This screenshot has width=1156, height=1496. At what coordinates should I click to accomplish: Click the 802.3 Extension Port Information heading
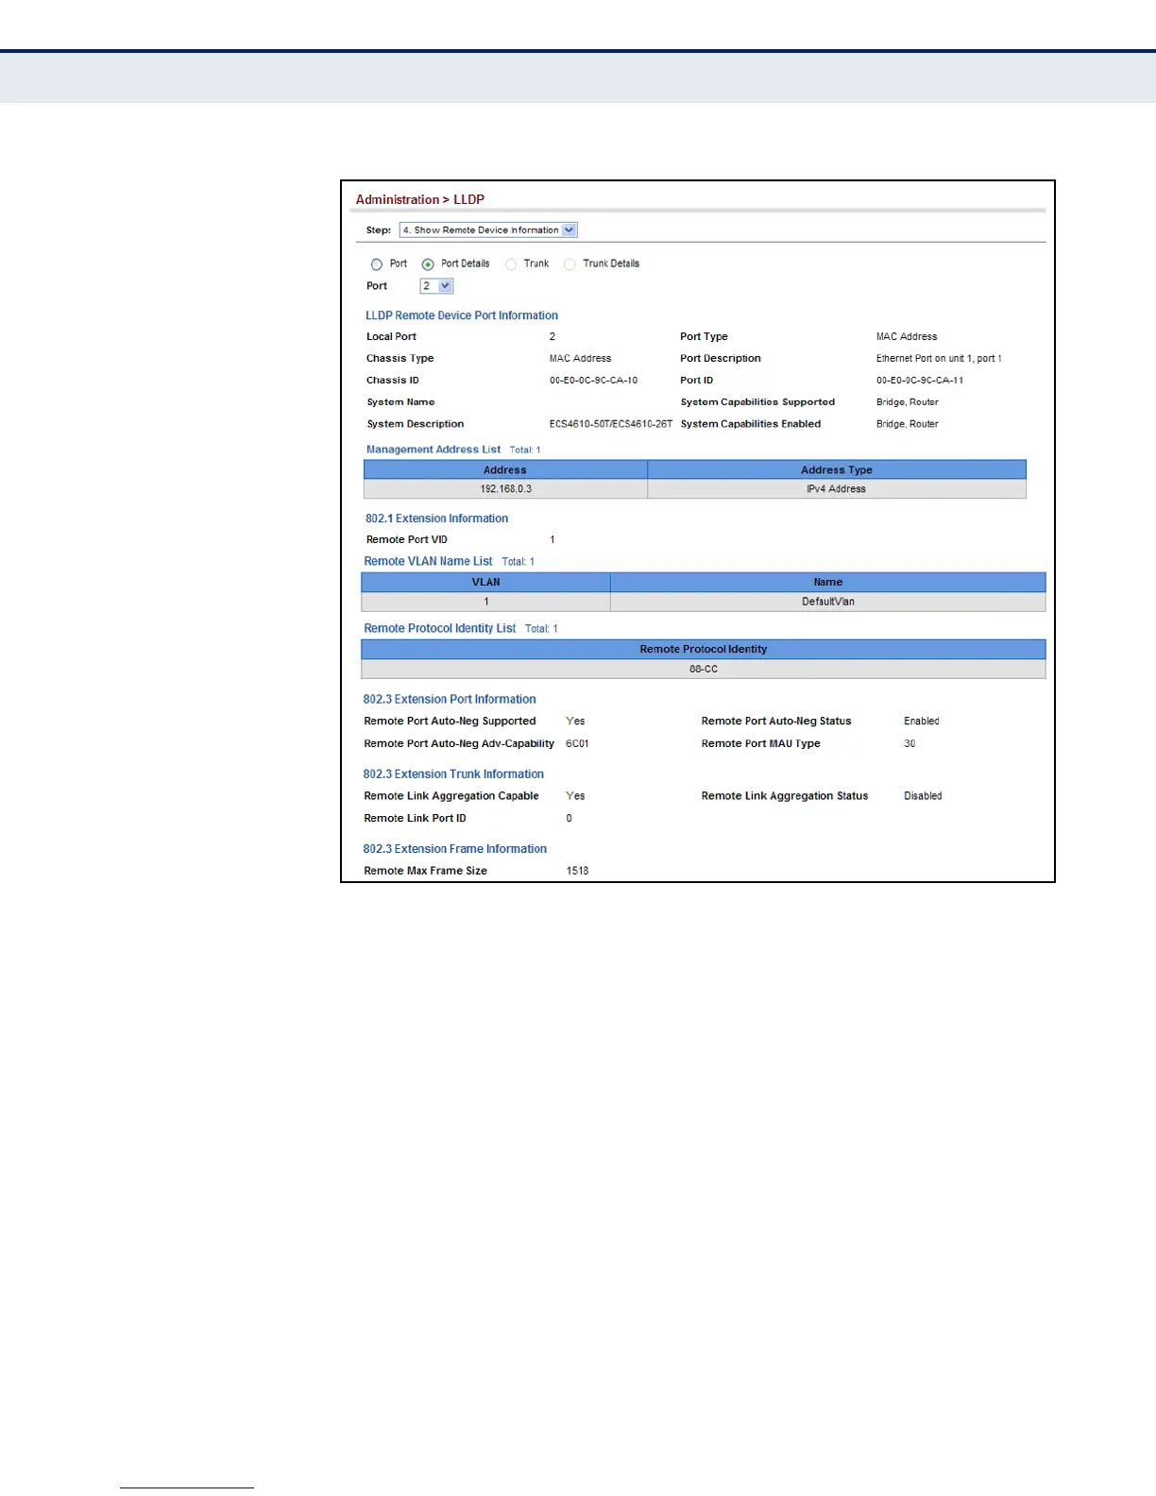tap(450, 699)
